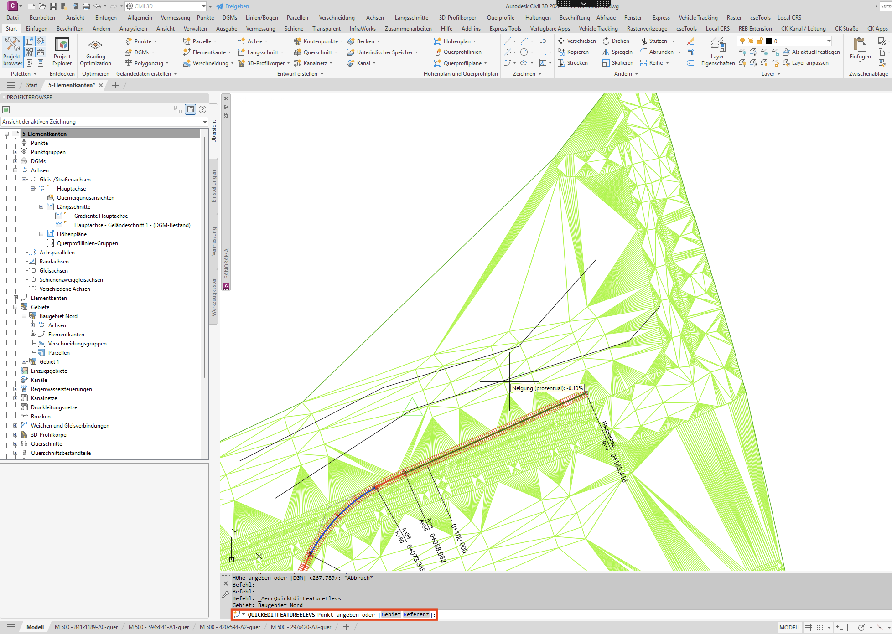Viewport: 892px width, 634px height.
Task: Collapse the Achsen tree node
Action: coord(16,170)
